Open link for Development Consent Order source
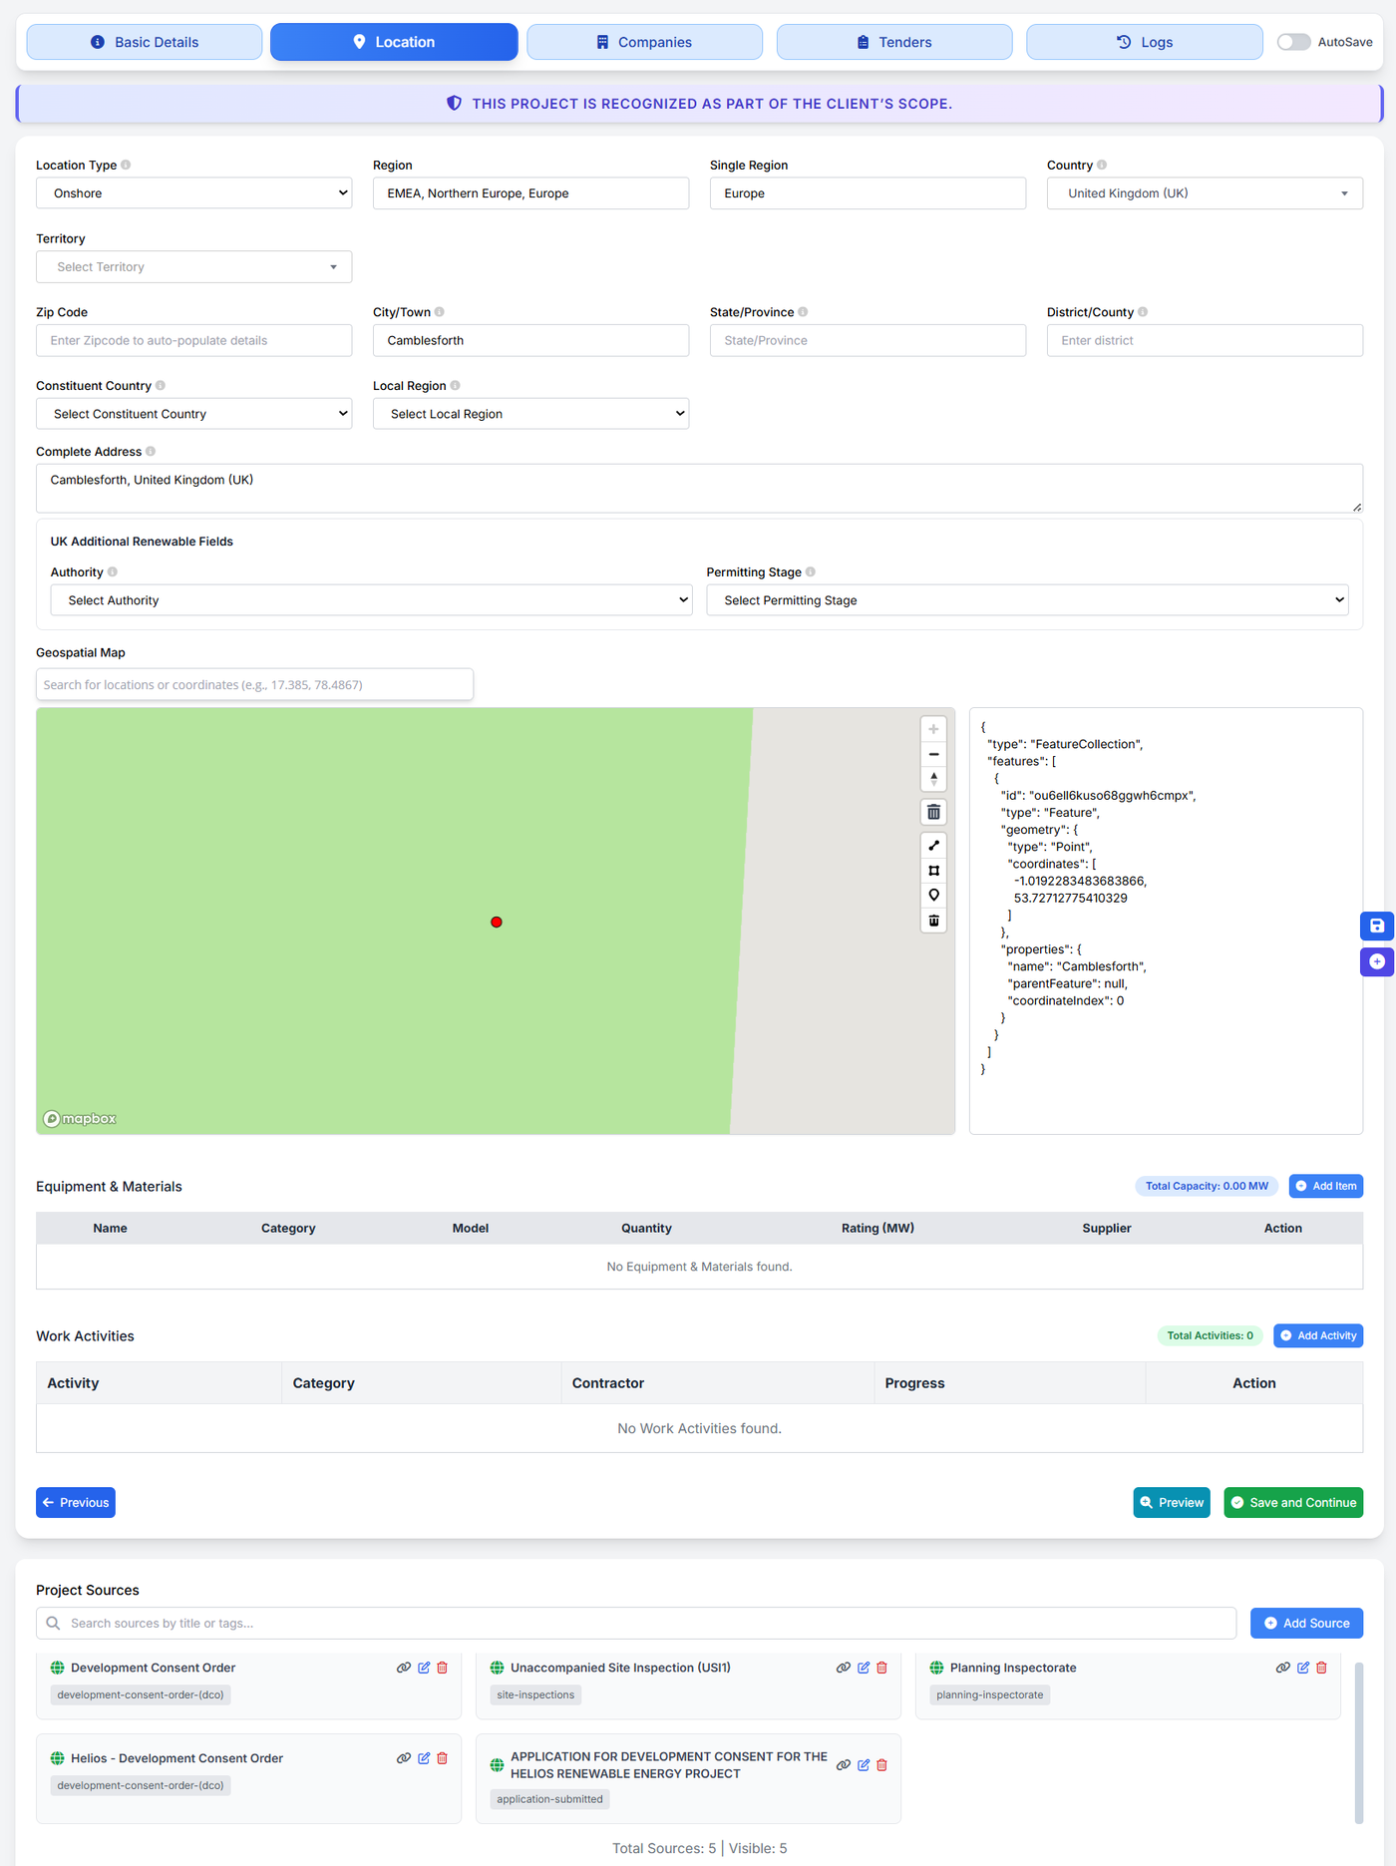This screenshot has height=1866, width=1396. (x=404, y=1668)
